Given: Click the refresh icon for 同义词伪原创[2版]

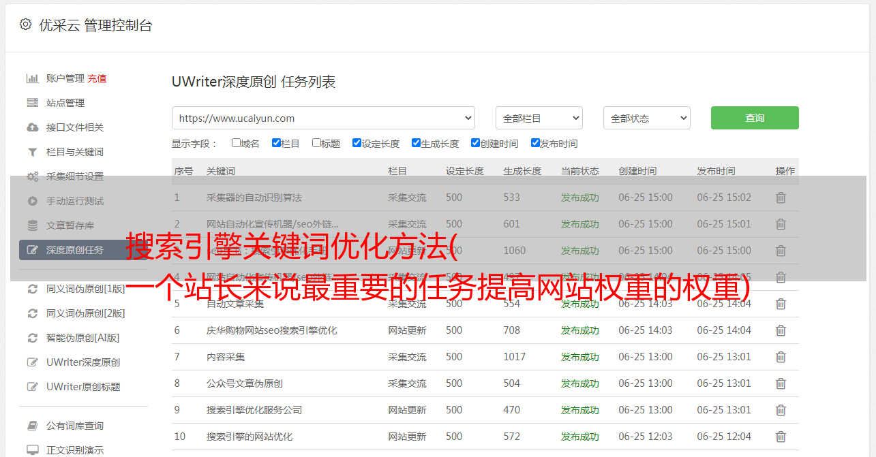Looking at the screenshot, I should click(x=32, y=313).
